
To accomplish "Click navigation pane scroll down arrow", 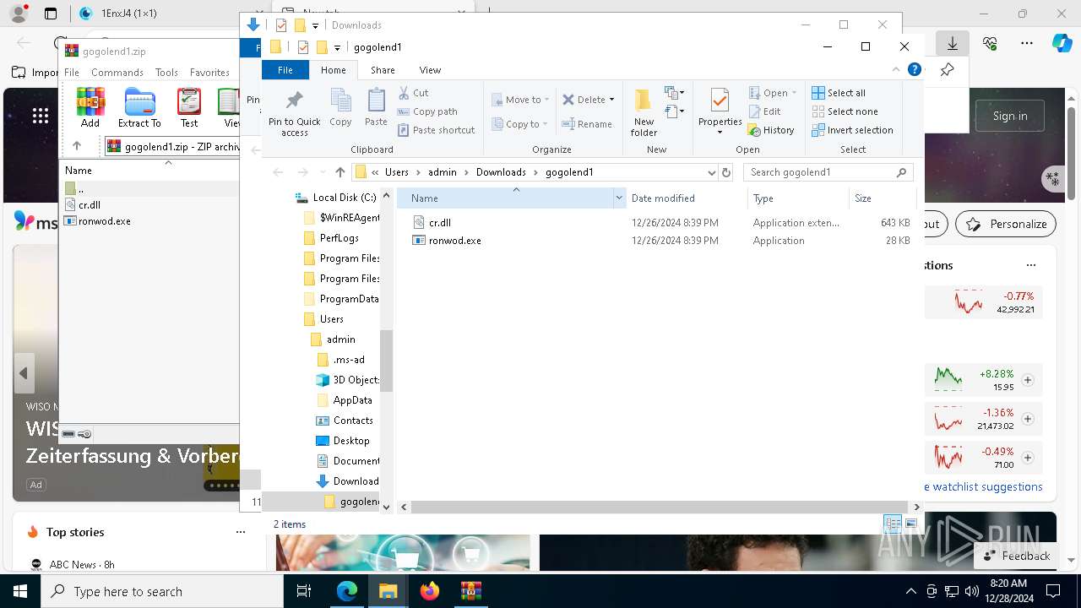I will pyautogui.click(x=386, y=507).
